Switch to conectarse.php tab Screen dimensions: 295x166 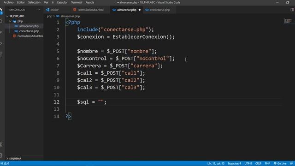[x=160, y=10]
